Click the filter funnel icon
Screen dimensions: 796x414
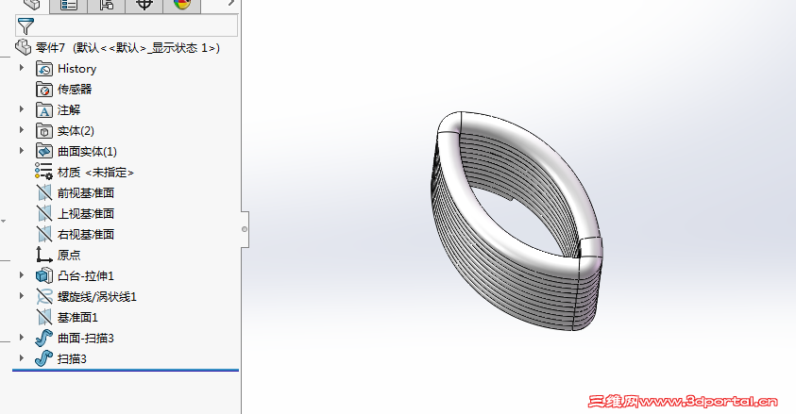25,25
